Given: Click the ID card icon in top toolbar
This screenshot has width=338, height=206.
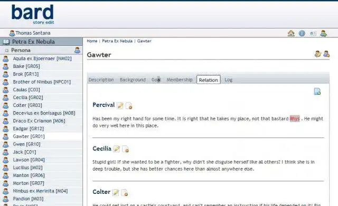Looking at the screenshot, I should point(313,33).
